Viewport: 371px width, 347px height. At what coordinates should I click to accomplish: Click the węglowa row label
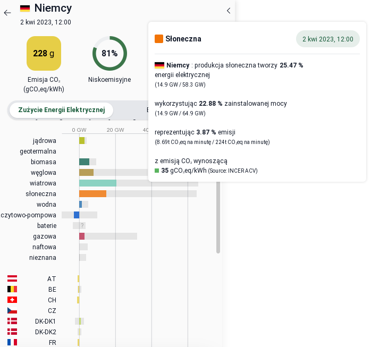click(44, 172)
